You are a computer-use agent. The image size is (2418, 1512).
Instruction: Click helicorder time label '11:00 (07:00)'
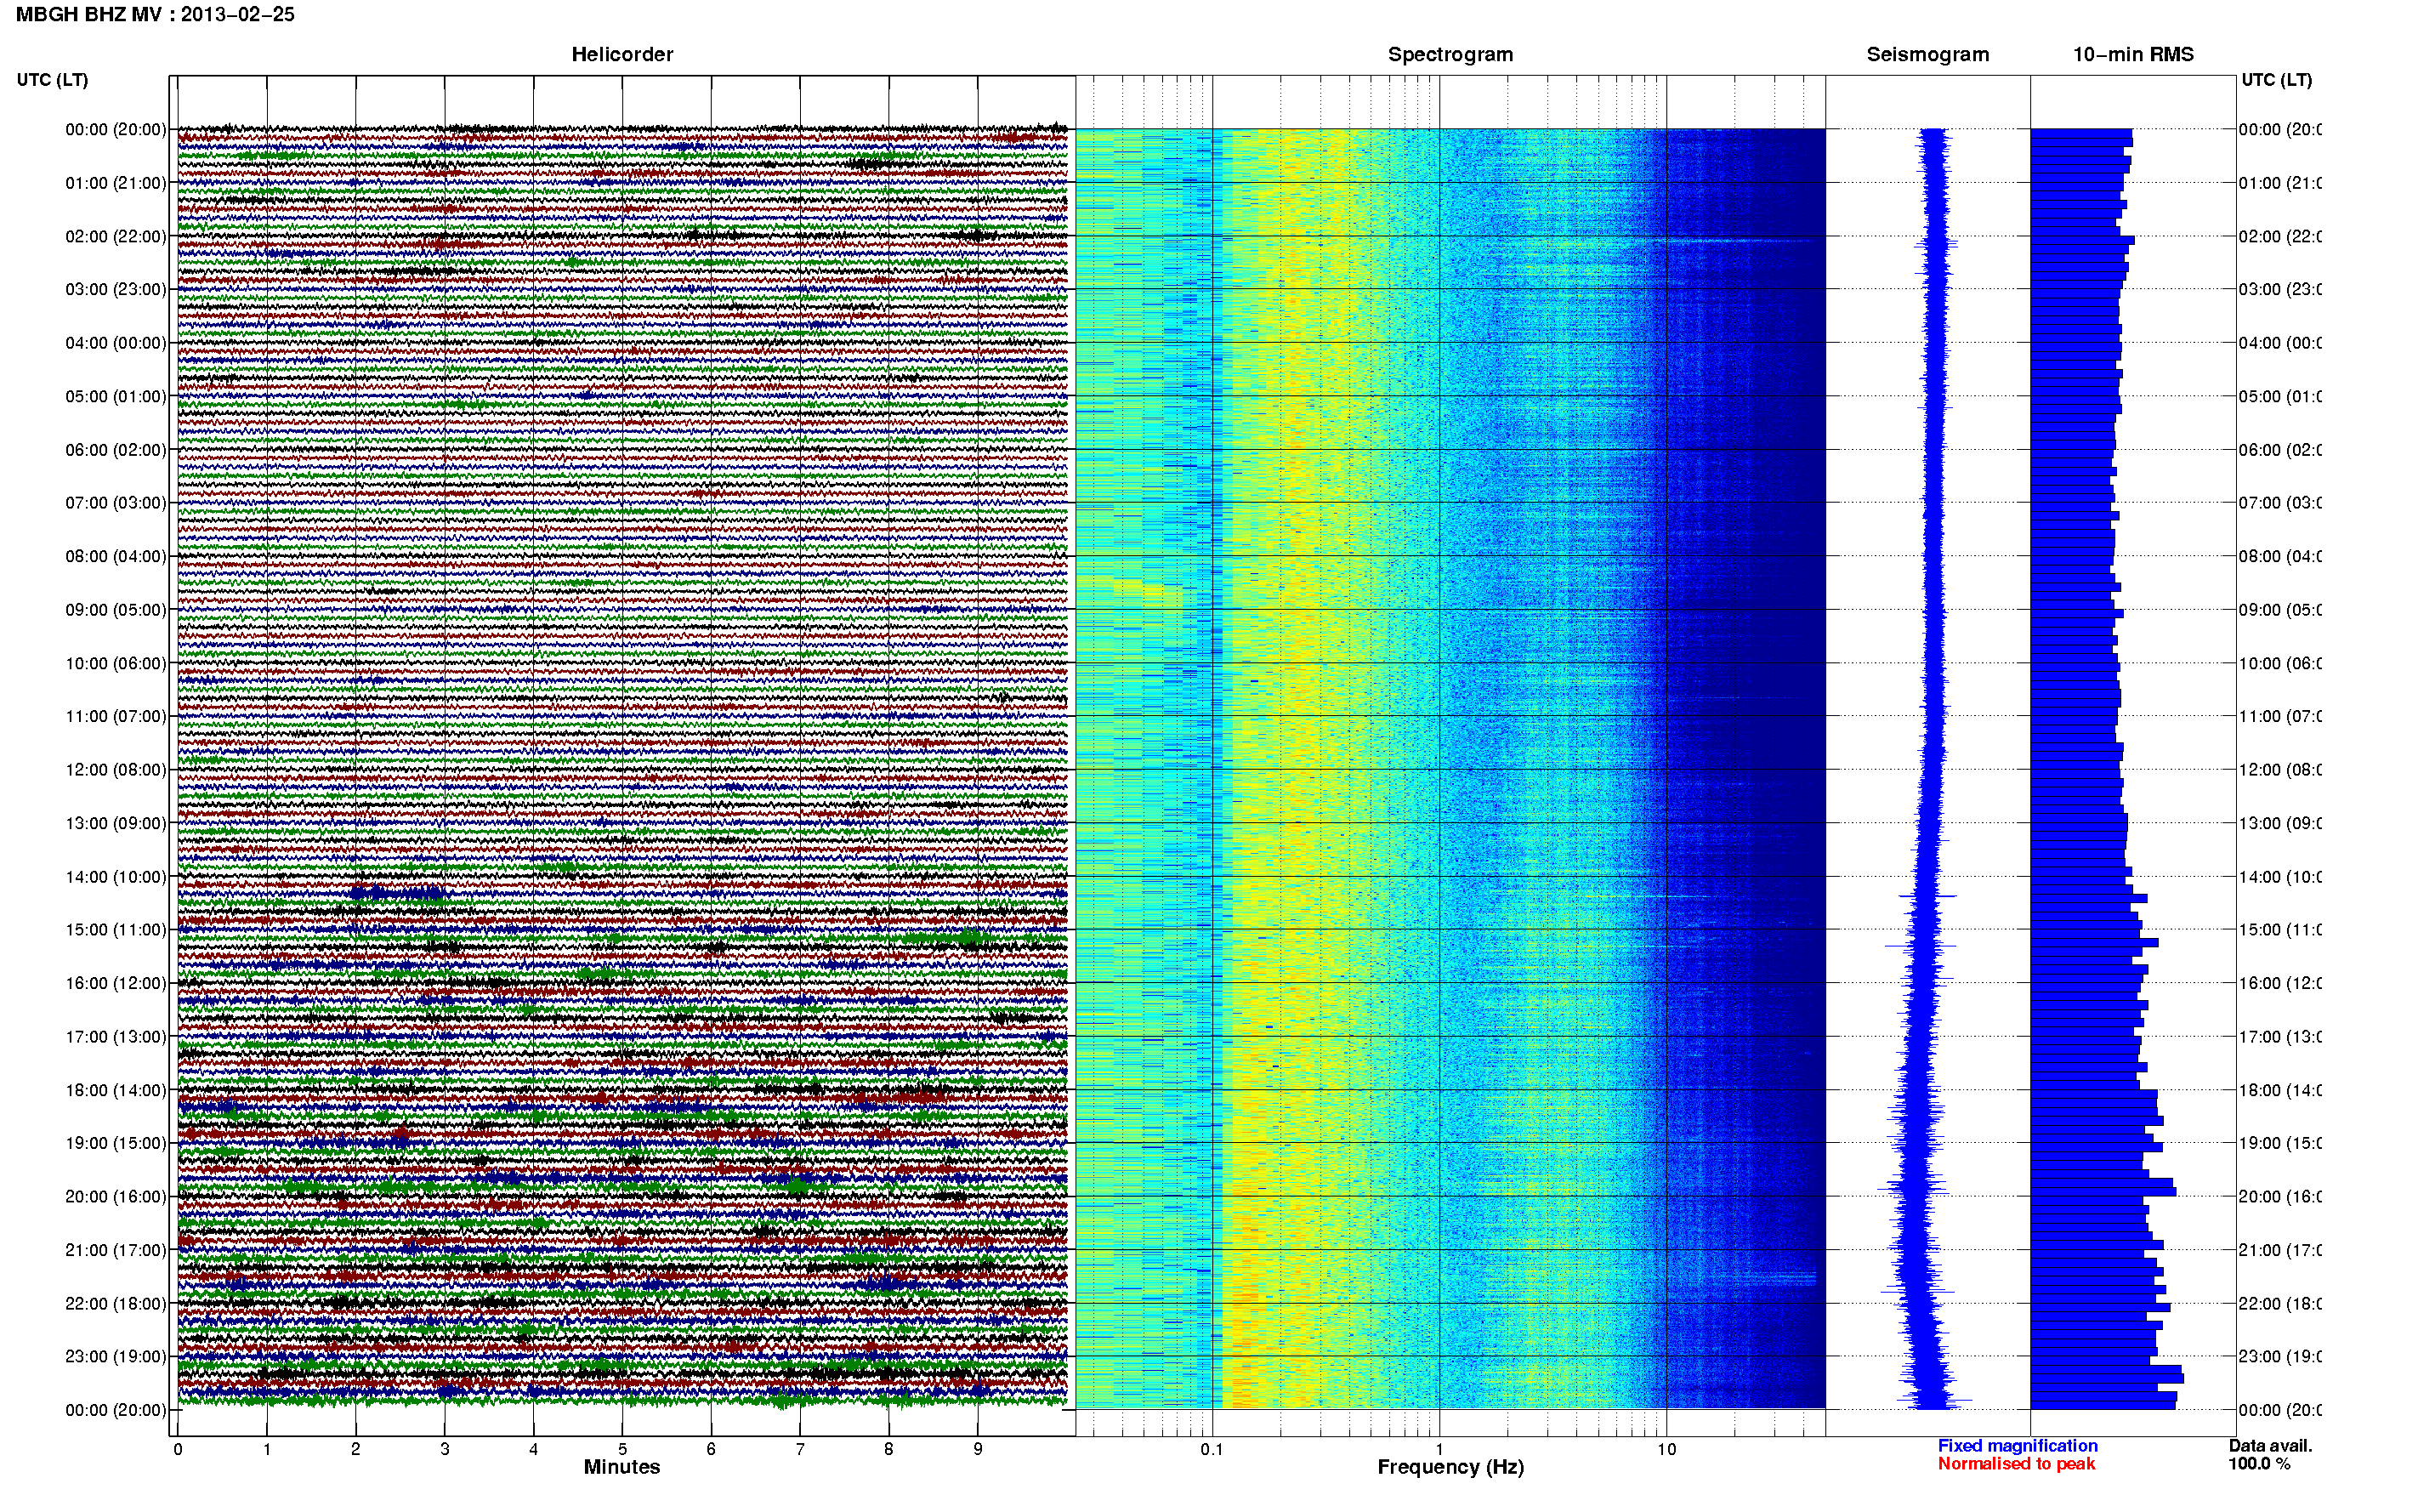(116, 716)
